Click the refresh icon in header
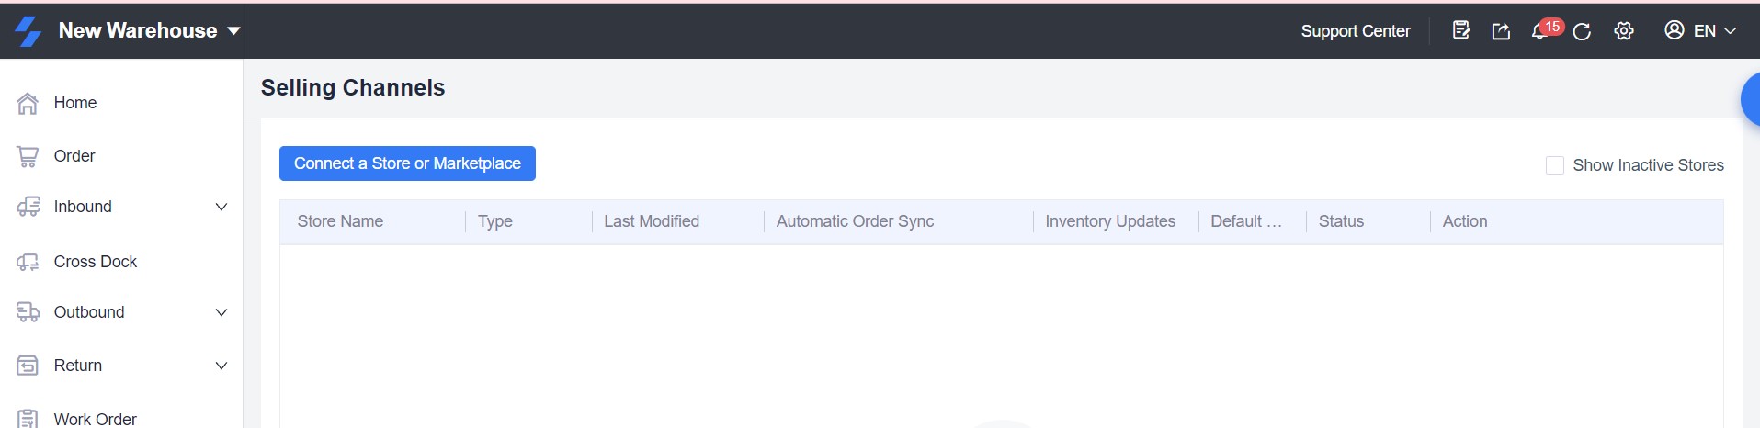Image resolution: width=1760 pixels, height=428 pixels. (x=1582, y=31)
